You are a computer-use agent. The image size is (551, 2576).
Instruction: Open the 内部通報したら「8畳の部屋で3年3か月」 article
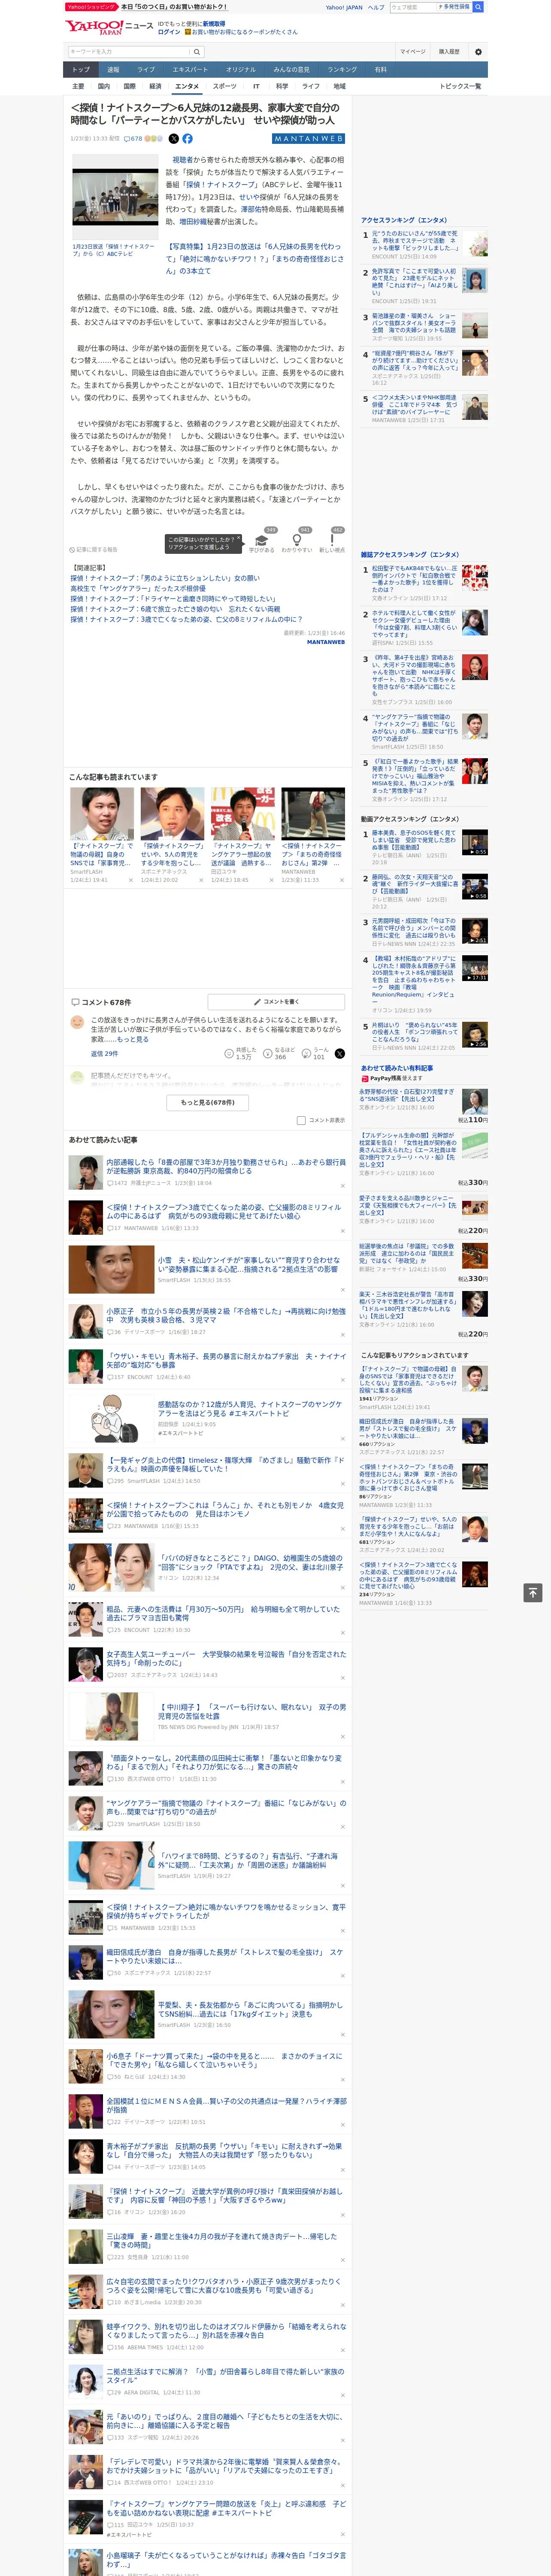(x=226, y=1167)
